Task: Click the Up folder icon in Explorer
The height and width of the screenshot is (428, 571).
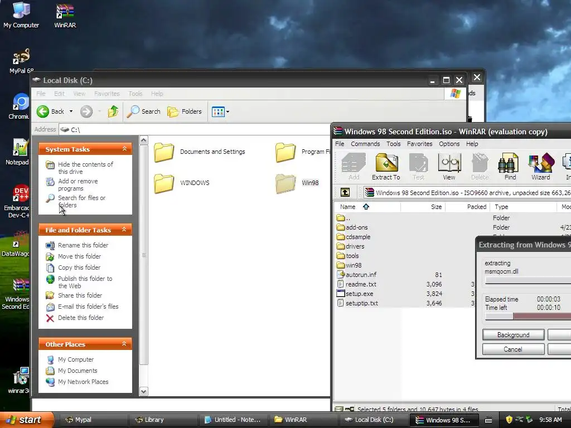Action: click(113, 111)
